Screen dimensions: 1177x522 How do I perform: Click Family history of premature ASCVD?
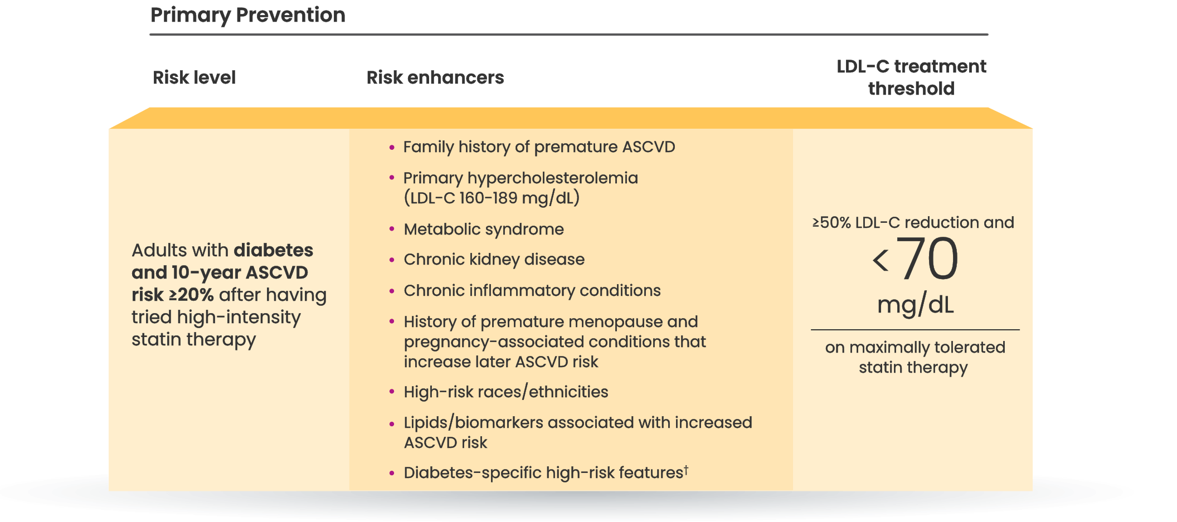[539, 147]
